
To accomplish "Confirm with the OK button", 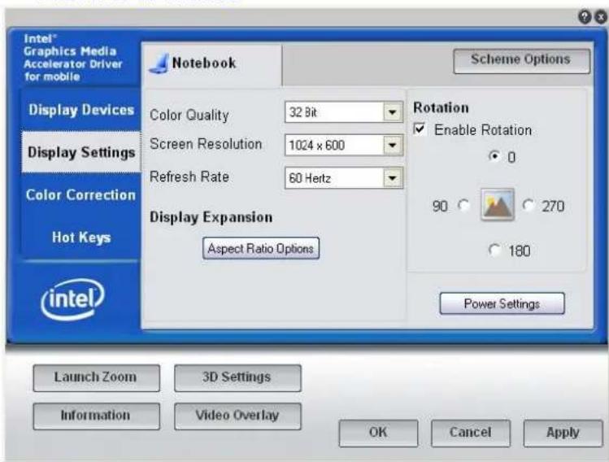I will (378, 433).
